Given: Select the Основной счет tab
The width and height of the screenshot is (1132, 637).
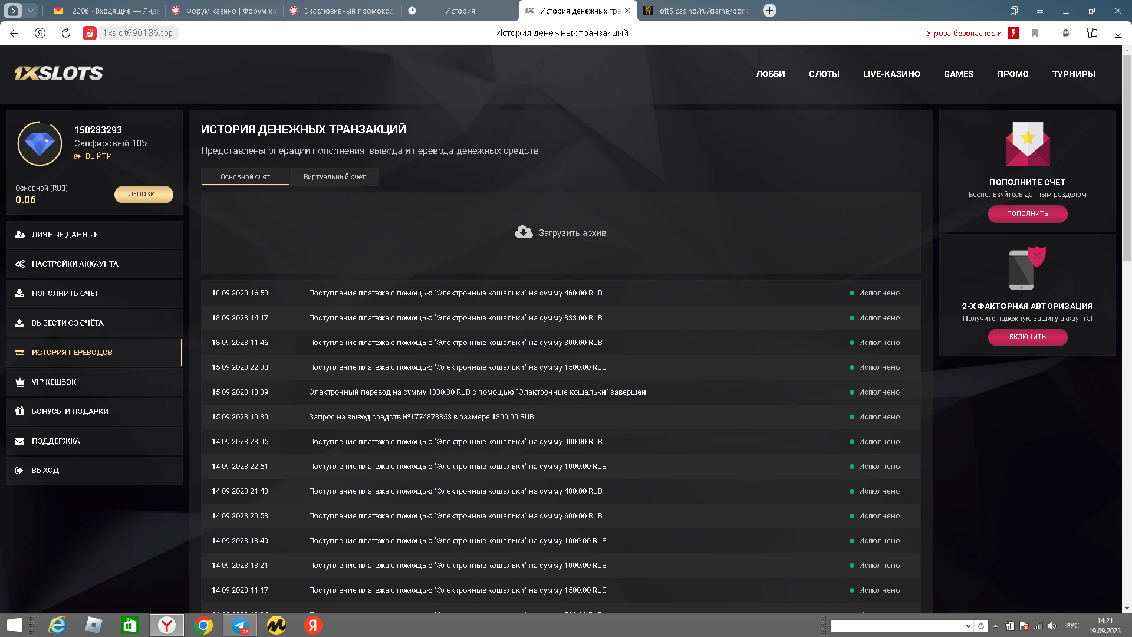Looking at the screenshot, I should [x=245, y=177].
